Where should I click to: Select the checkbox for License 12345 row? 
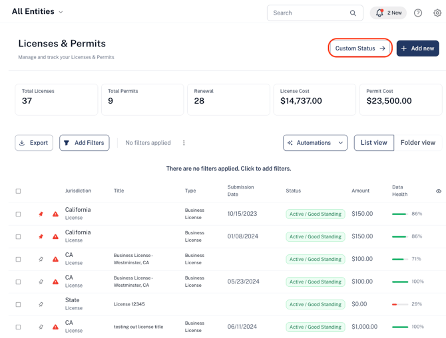click(18, 304)
